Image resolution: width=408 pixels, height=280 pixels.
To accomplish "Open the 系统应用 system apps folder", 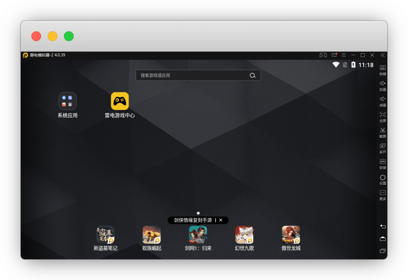I will coord(68,101).
